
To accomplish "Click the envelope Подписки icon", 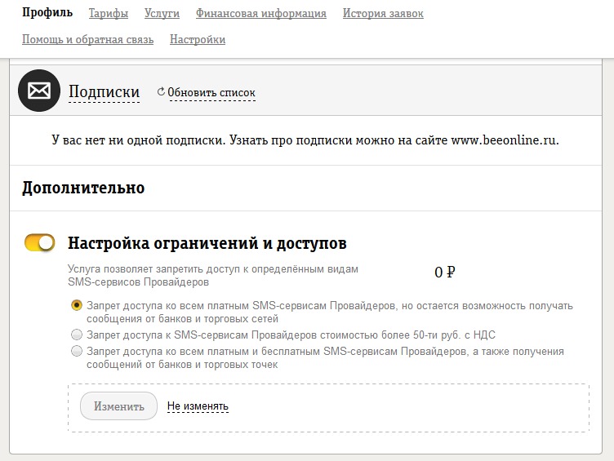I will [x=39, y=91].
